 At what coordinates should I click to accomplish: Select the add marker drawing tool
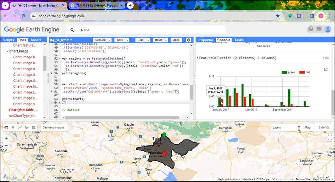coord(13,127)
